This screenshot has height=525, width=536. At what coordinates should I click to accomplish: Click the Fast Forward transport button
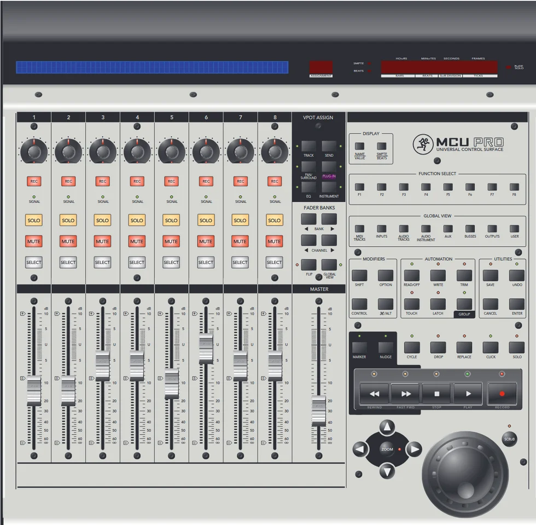point(405,394)
